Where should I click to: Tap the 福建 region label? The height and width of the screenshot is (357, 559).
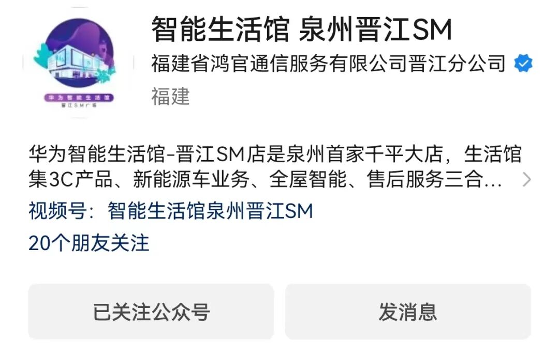click(170, 96)
